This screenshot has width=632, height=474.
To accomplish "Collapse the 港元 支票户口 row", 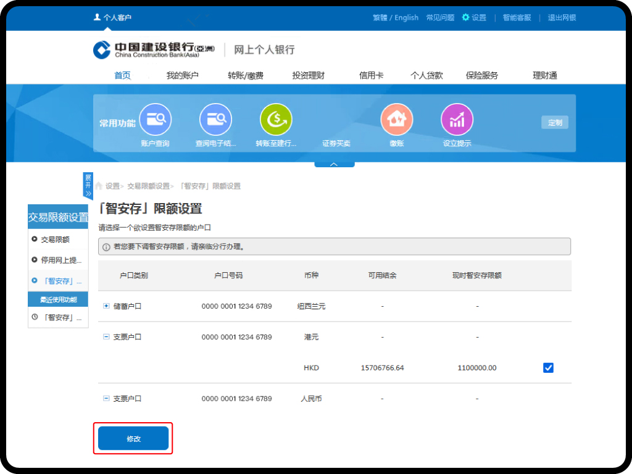I will (106, 337).
